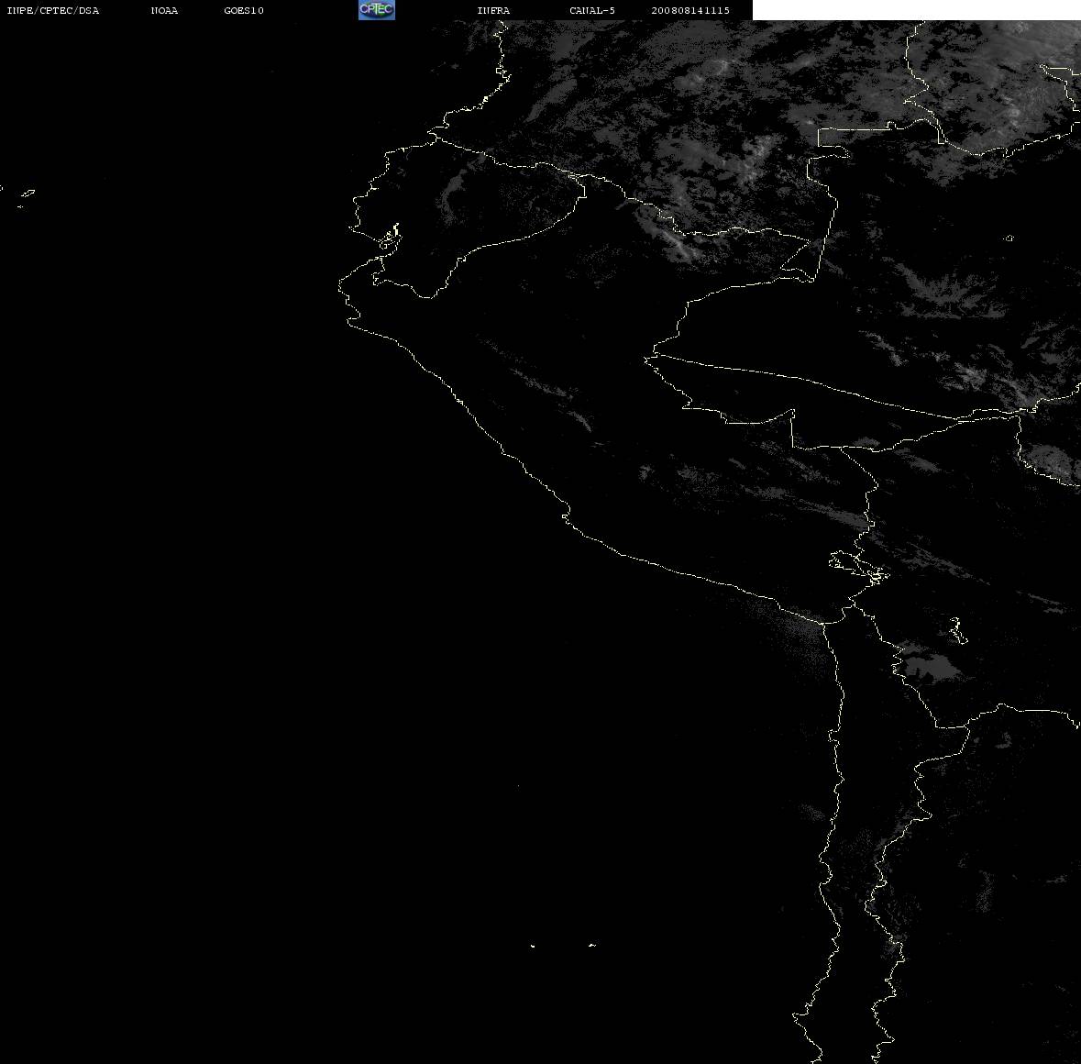Click the INFRA label in the header
This screenshot has height=1064, width=1081.
(493, 10)
